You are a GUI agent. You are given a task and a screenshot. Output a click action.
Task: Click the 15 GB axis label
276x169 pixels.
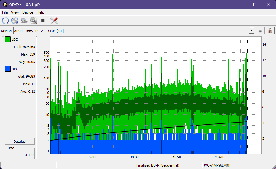coord(177,157)
